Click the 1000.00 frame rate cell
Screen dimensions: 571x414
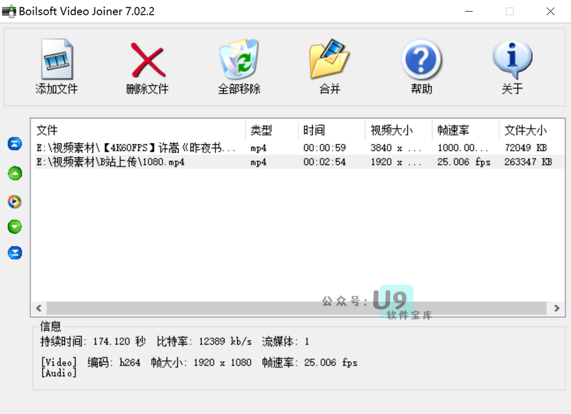tap(463, 148)
